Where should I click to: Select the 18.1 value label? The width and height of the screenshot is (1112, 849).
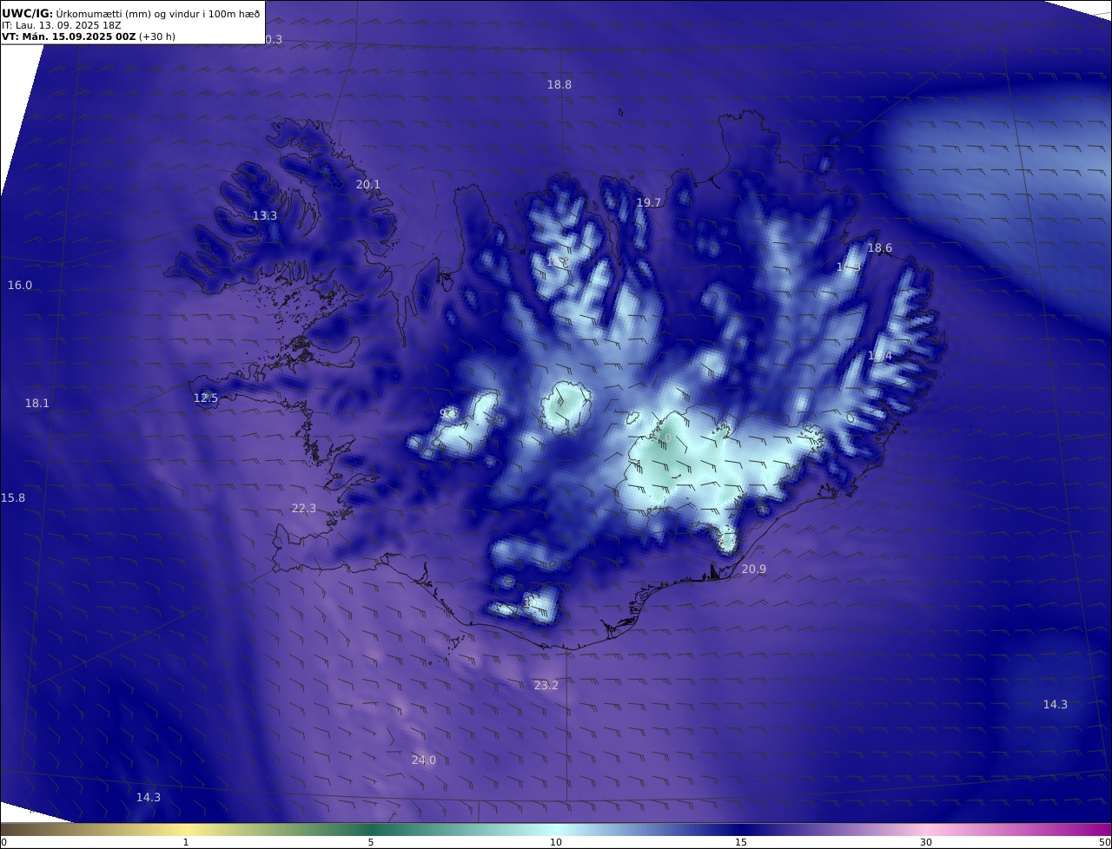pyautogui.click(x=37, y=404)
